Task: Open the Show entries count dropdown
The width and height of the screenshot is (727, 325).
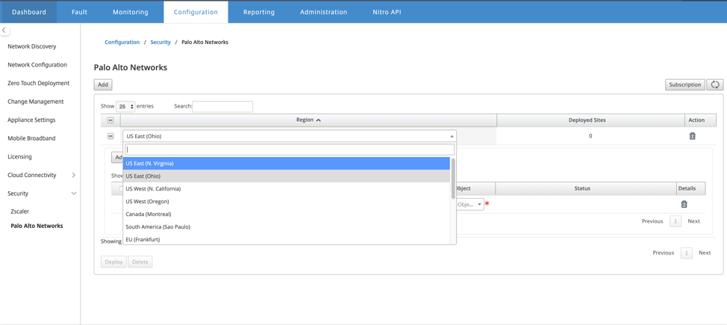Action: pyautogui.click(x=125, y=106)
